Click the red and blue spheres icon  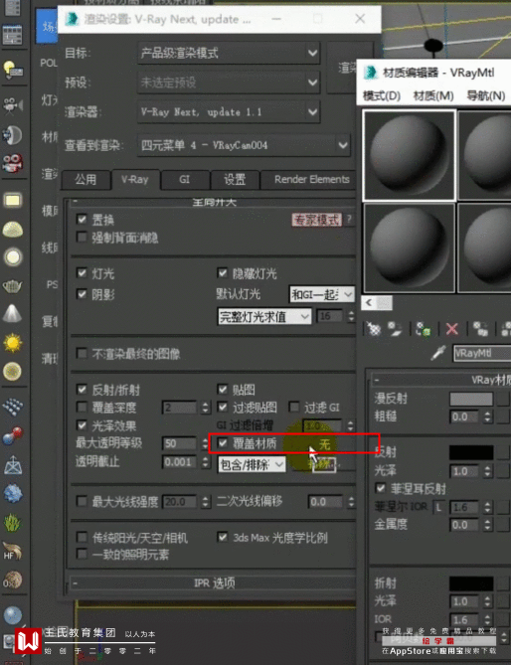click(x=12, y=435)
